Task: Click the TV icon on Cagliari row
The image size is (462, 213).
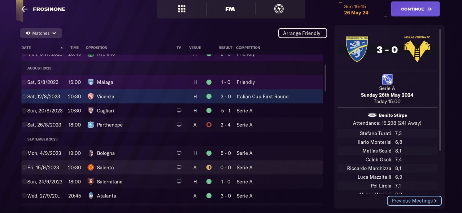Action: pos(179,111)
